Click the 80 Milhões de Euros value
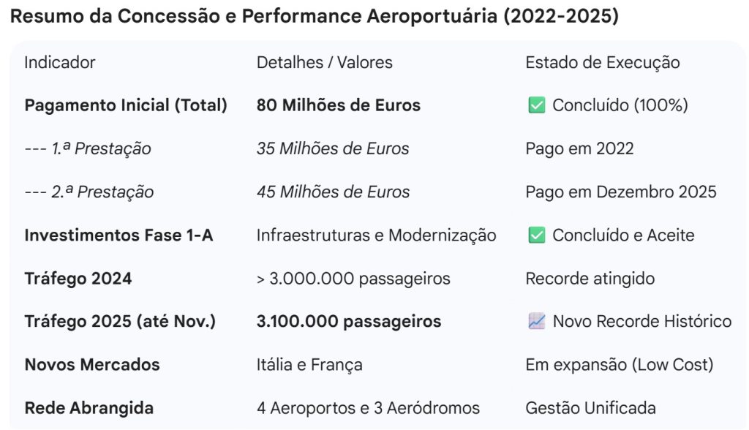 [x=338, y=105]
